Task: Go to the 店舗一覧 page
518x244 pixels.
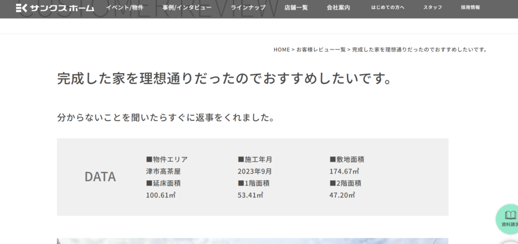Action: (296, 8)
